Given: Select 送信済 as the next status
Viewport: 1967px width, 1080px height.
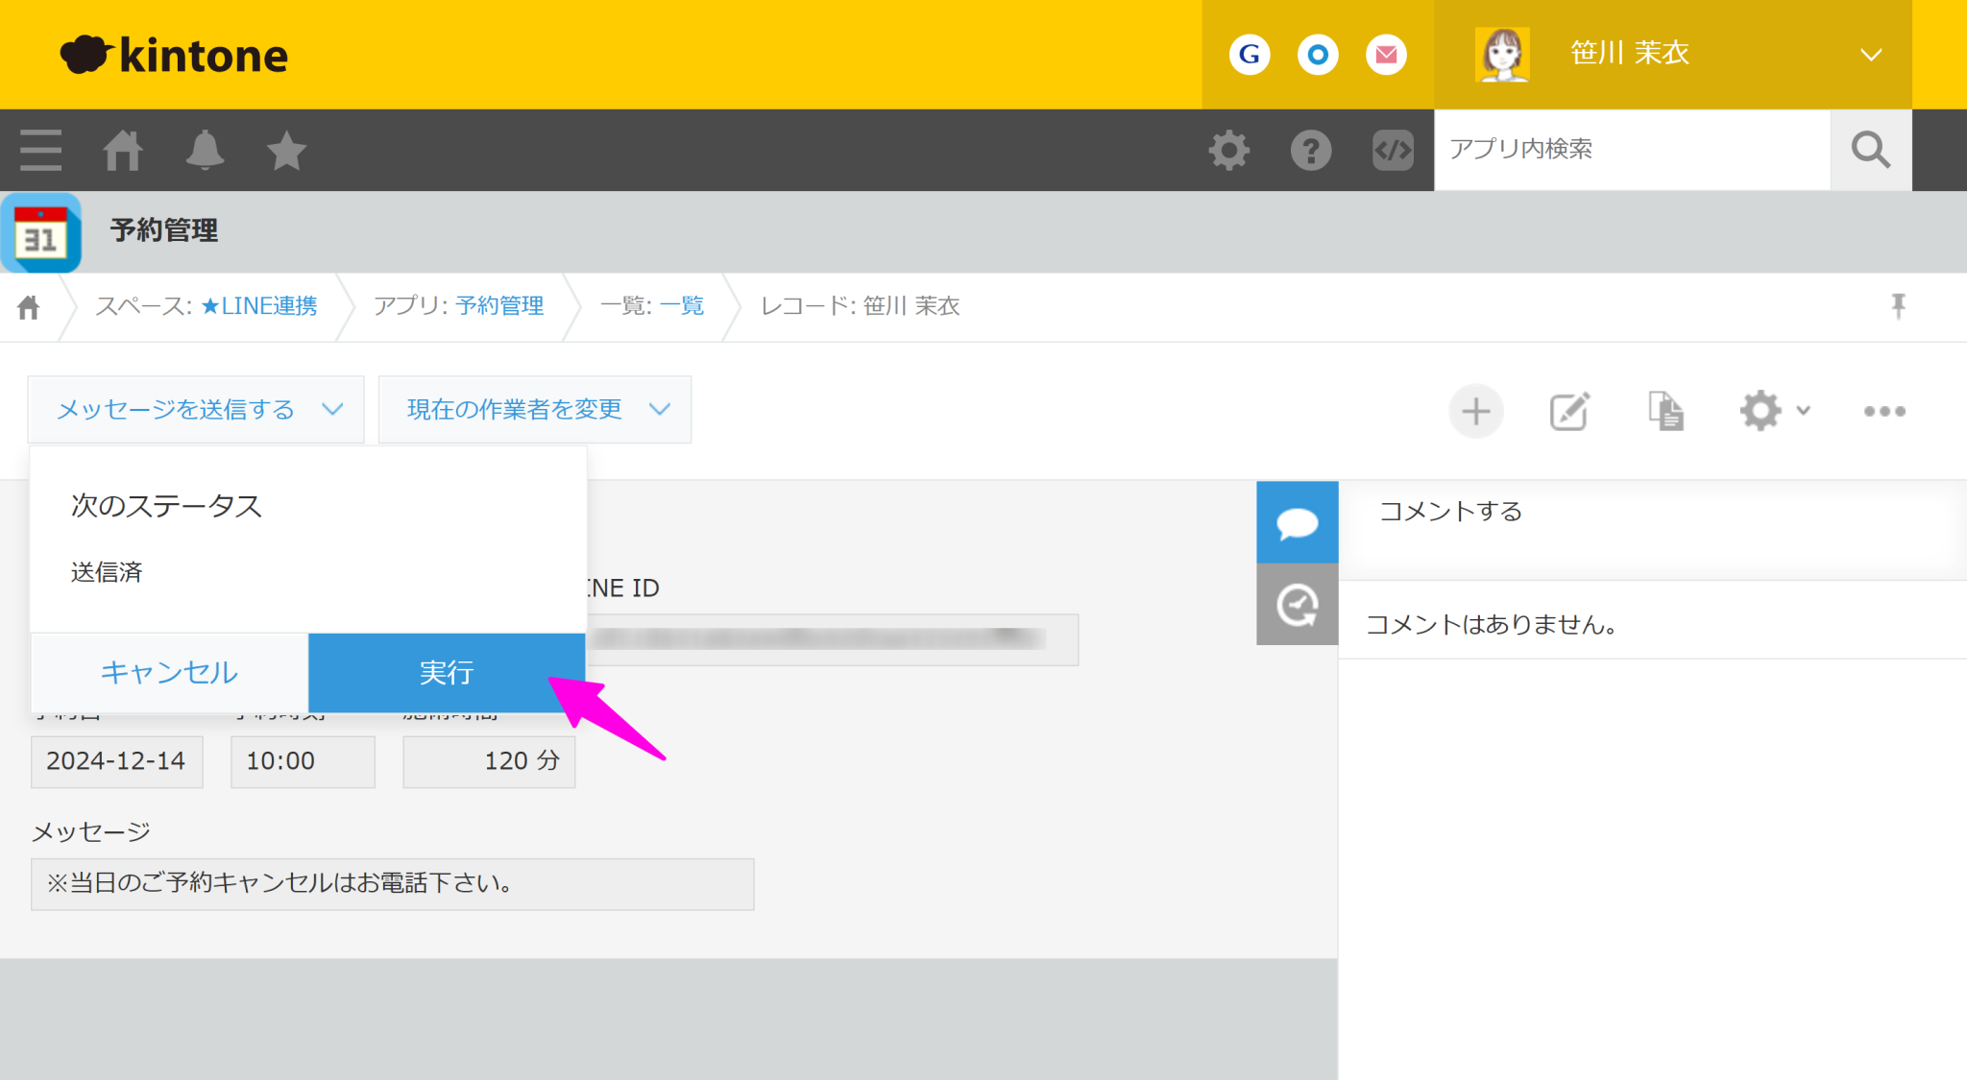Looking at the screenshot, I should click(106, 571).
